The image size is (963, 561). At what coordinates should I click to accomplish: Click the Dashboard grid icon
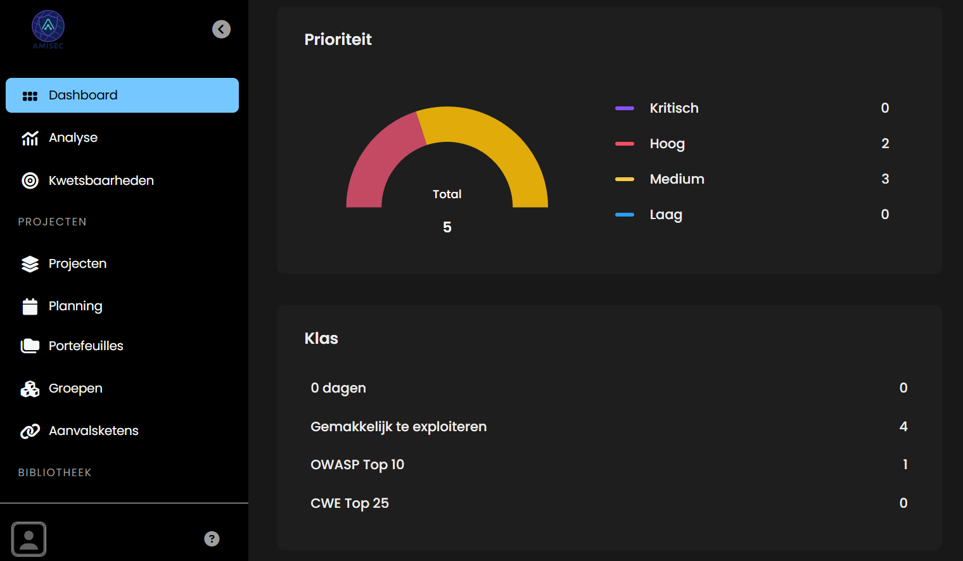[30, 96]
